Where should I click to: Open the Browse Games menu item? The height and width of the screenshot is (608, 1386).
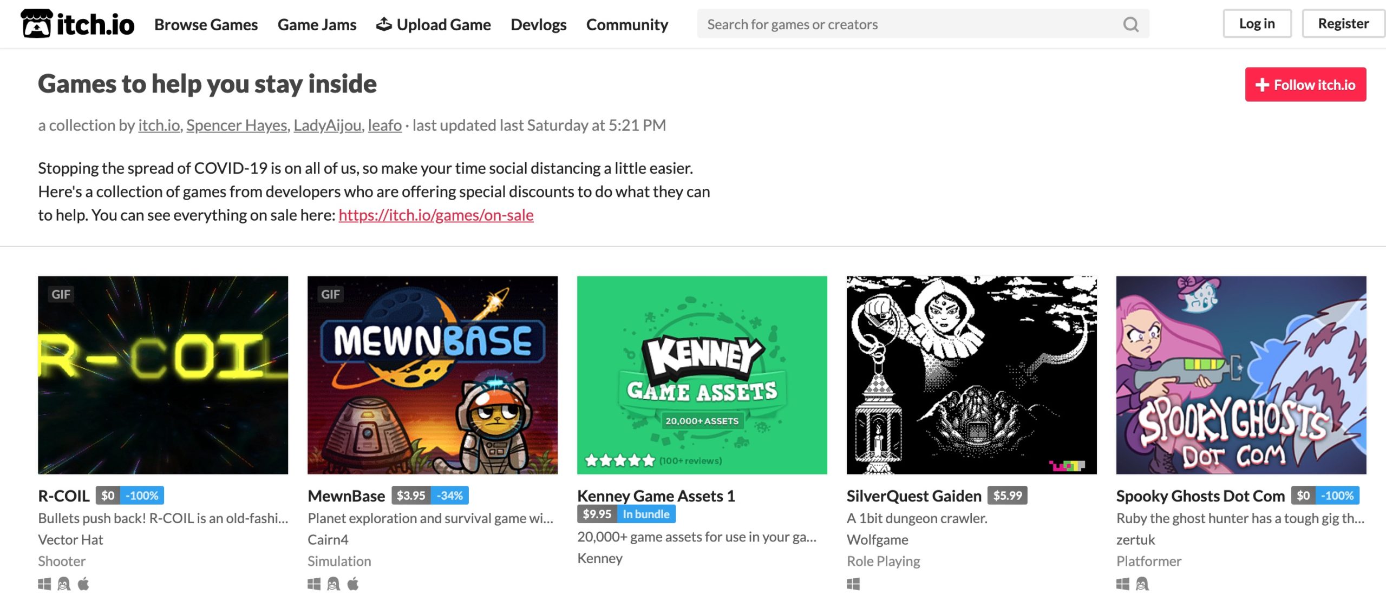[x=206, y=24]
